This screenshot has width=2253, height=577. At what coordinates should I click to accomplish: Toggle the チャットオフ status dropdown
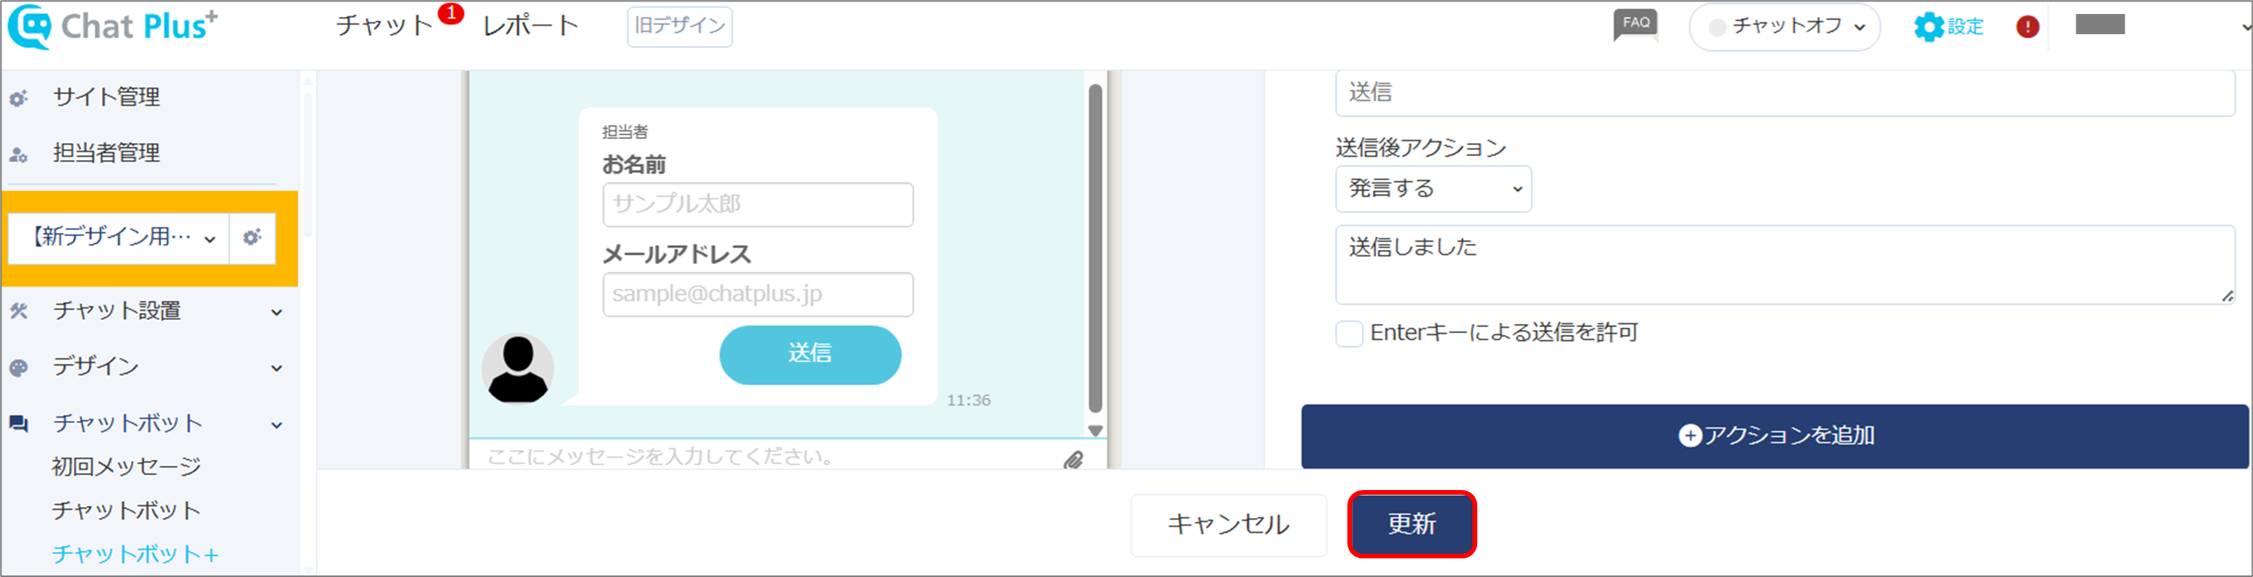[x=1784, y=27]
